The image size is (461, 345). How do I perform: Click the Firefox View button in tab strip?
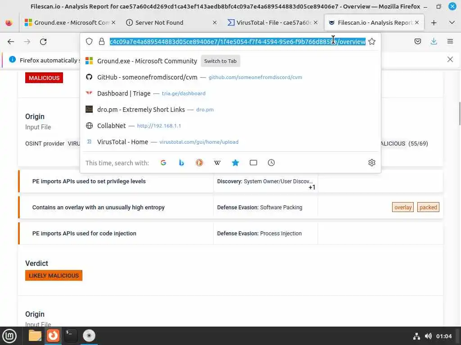pos(9,22)
